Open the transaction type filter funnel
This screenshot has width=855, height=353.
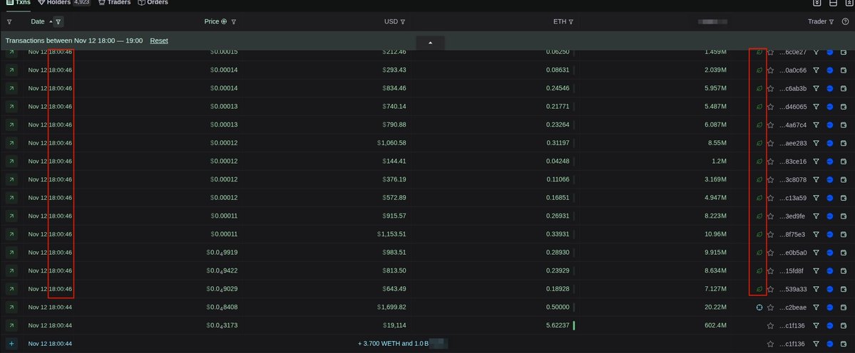[x=9, y=22]
